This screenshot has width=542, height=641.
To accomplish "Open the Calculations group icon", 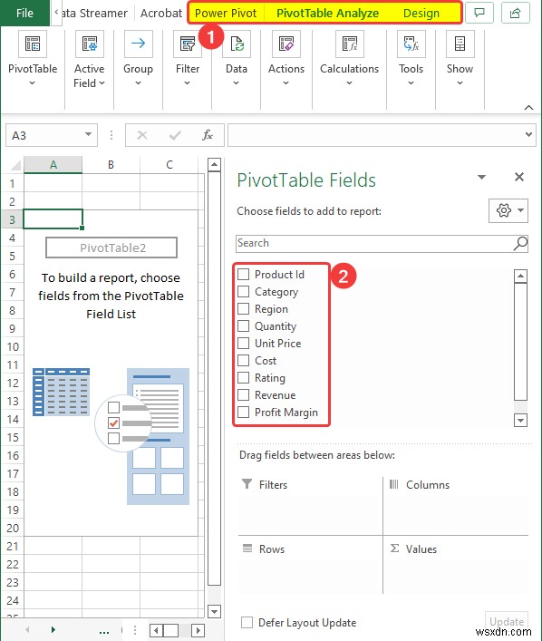I will tap(350, 44).
